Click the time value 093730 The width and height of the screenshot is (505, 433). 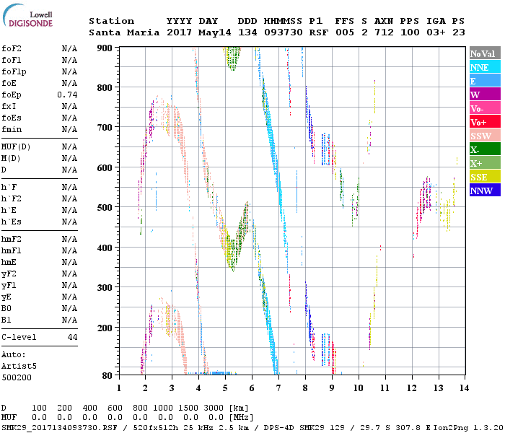pyautogui.click(x=283, y=32)
